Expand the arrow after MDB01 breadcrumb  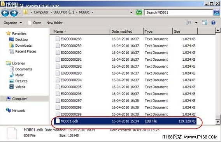pyautogui.click(x=92, y=12)
